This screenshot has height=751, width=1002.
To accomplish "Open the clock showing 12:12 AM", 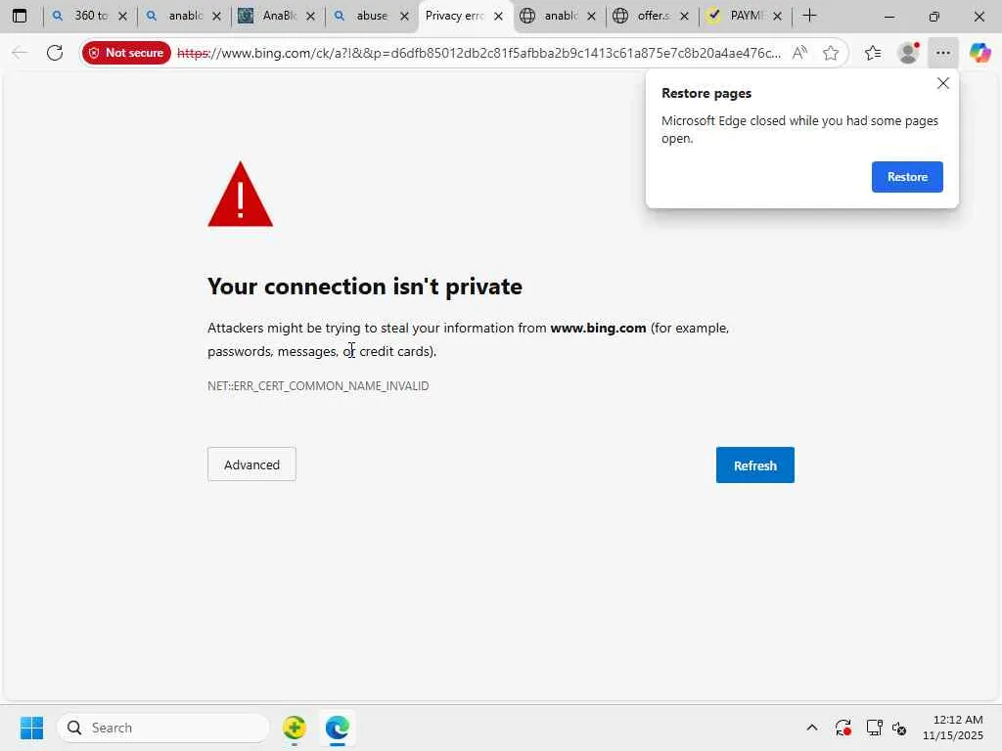I will (952, 728).
